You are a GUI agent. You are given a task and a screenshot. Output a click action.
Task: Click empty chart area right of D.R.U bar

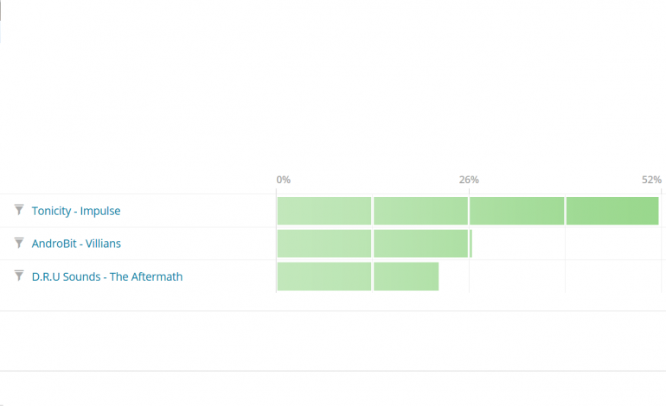(x=545, y=276)
